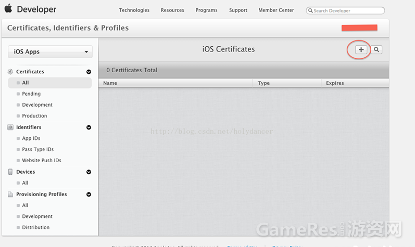This screenshot has height=247, width=415.
Task: Click the Devices section heading
Action: click(x=26, y=172)
